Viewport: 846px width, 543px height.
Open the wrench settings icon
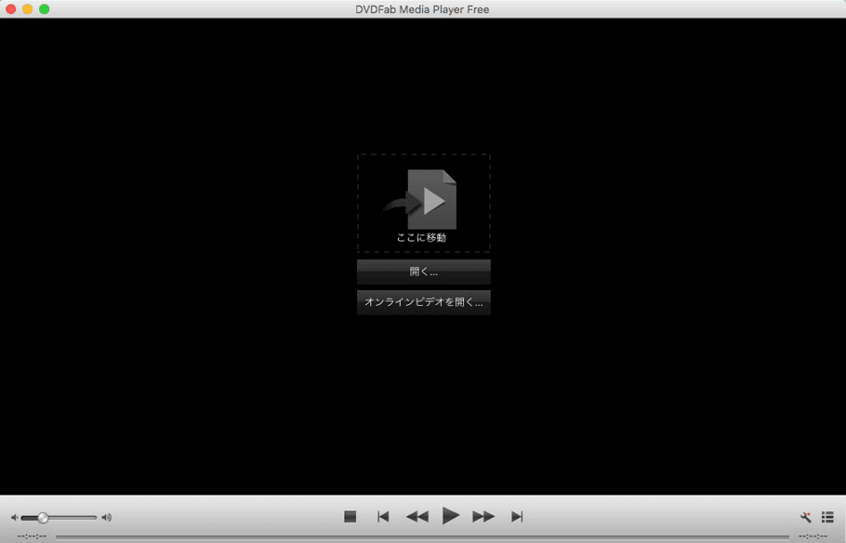805,517
